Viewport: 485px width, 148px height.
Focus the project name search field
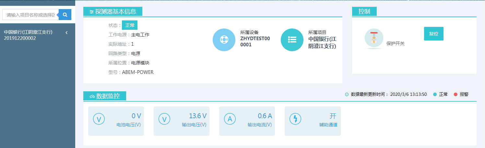(x=31, y=15)
